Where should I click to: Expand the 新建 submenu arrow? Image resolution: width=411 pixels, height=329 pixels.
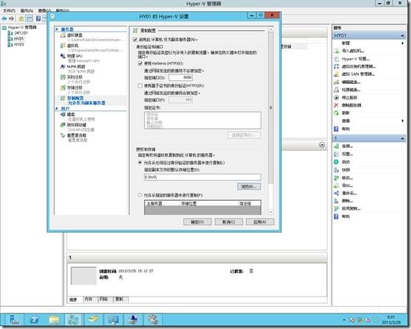403,43
